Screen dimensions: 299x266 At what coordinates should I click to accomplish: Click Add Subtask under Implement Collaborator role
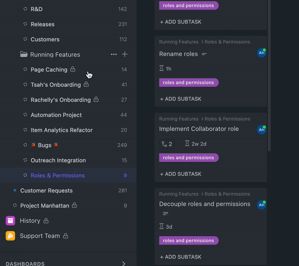coord(180,174)
